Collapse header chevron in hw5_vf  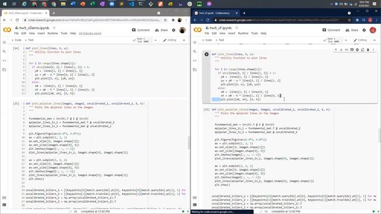(x=374, y=40)
